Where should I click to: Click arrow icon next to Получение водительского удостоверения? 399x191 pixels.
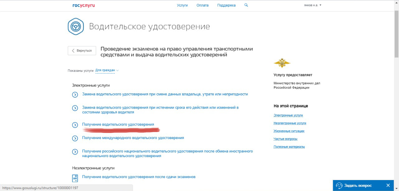[x=75, y=125]
